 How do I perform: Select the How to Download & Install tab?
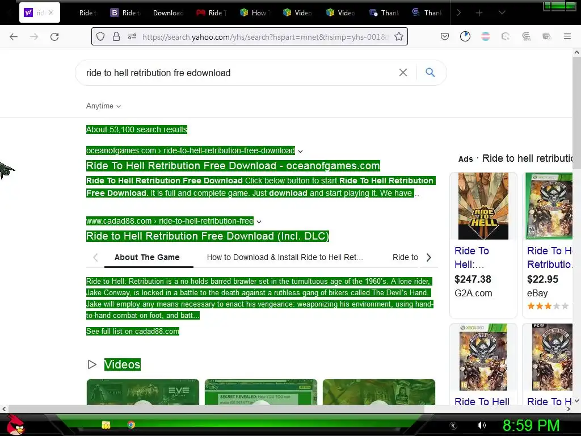[x=285, y=257]
